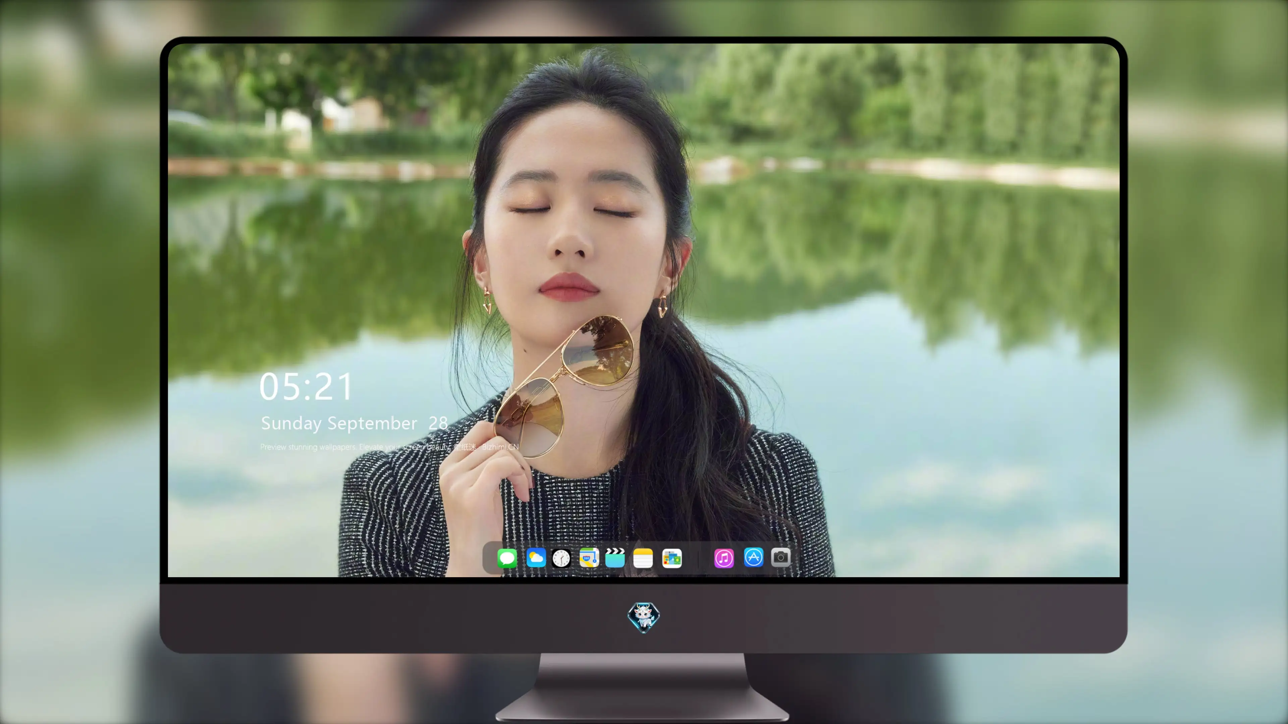Open the Weather app in dock
Image resolution: width=1288 pixels, height=724 pixels.
[x=536, y=558]
